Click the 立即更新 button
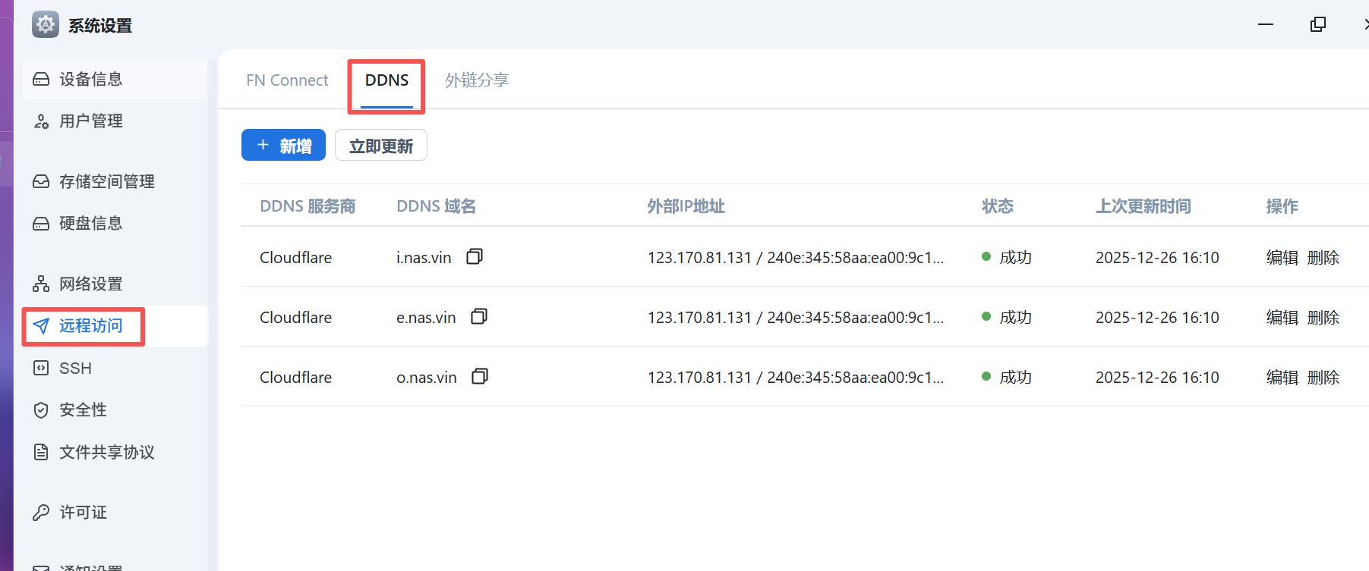This screenshot has height=571, width=1369. click(381, 145)
